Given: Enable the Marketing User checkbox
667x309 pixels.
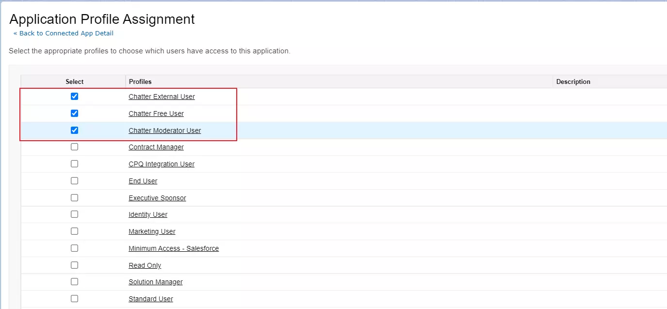Looking at the screenshot, I should point(74,231).
